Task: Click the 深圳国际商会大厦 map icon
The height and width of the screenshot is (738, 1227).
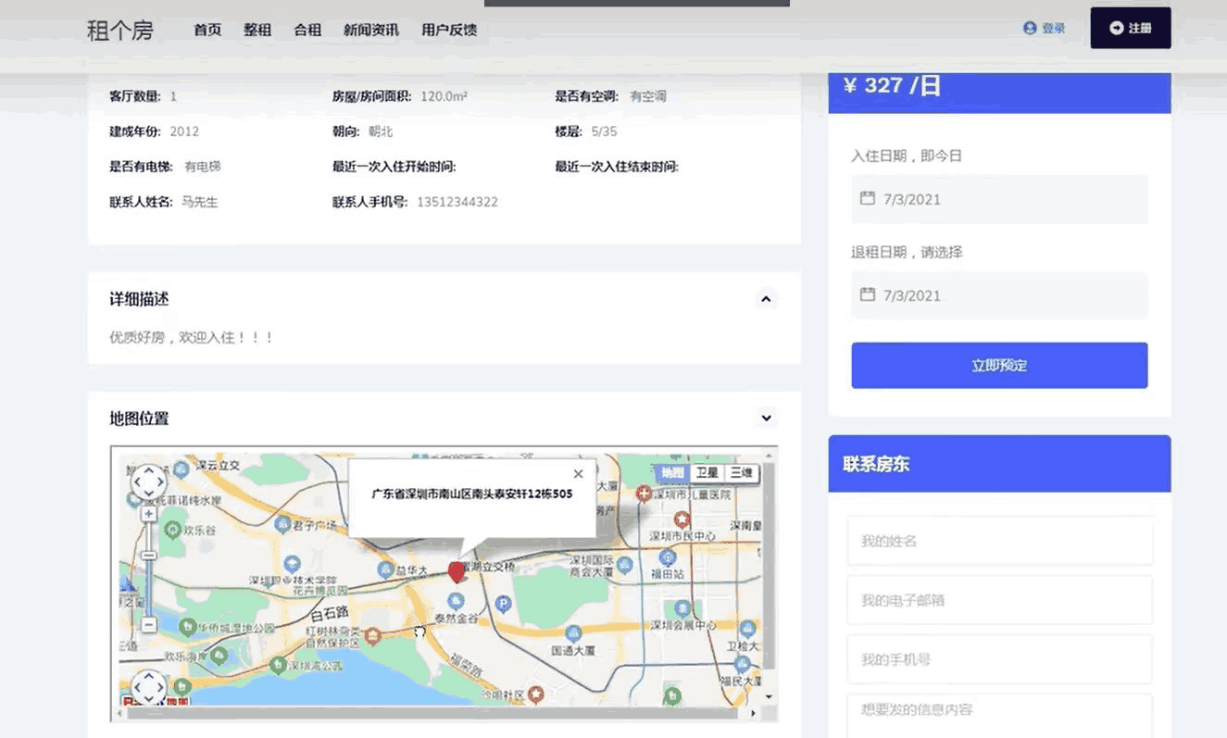Action: click(625, 564)
